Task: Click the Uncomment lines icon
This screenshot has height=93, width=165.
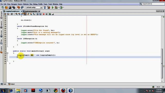Action: tap(53, 14)
